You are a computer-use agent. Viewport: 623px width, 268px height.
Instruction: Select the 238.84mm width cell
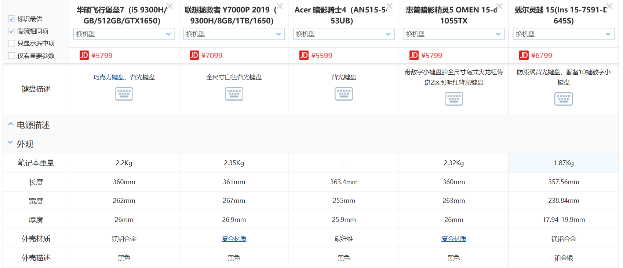tap(564, 201)
